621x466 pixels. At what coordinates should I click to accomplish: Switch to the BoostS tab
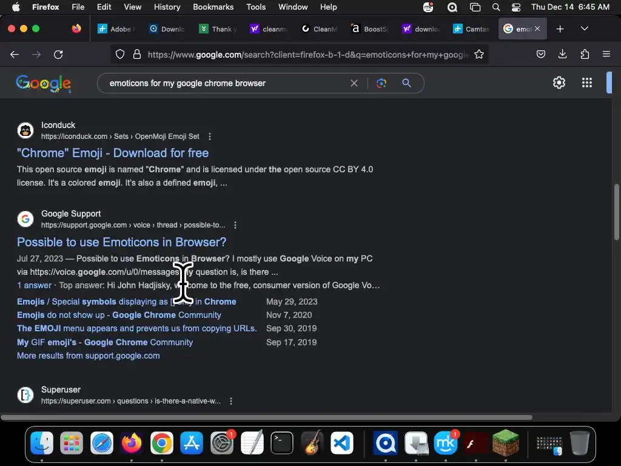coord(370,29)
